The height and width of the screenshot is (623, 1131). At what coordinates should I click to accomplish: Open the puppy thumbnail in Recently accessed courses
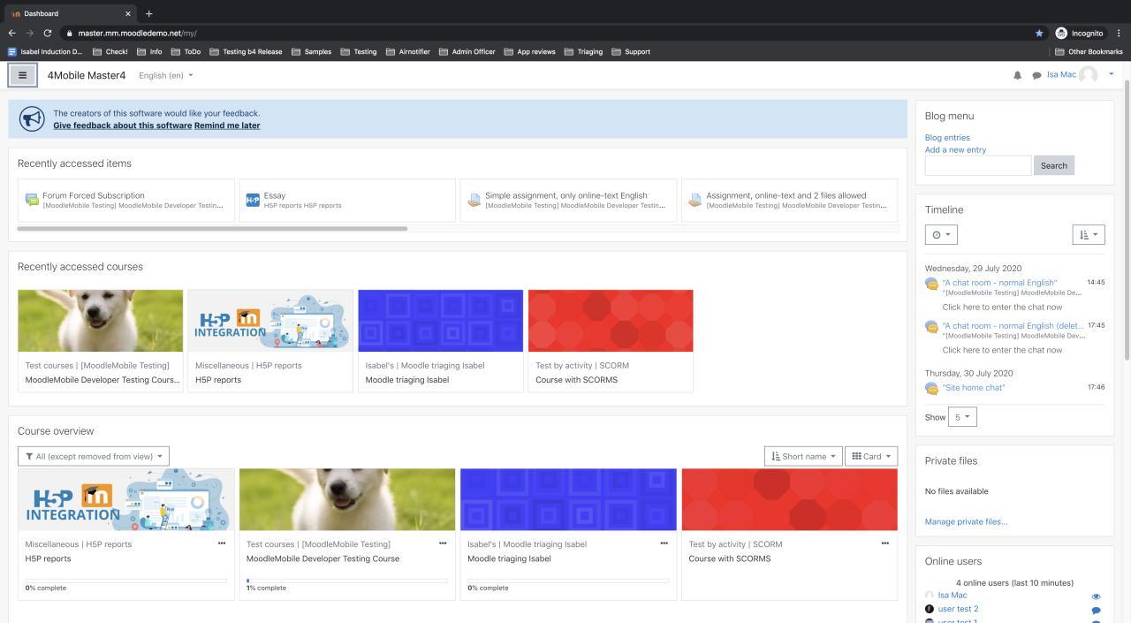click(x=101, y=321)
